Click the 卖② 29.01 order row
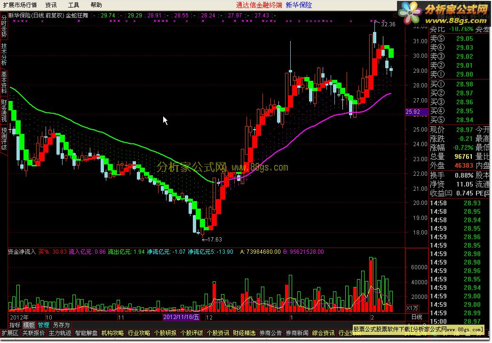The image size is (492, 343). click(452, 65)
